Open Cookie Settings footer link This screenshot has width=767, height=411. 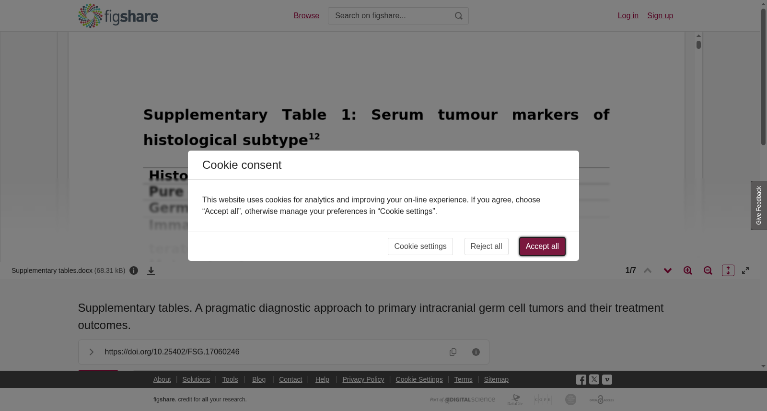point(419,379)
